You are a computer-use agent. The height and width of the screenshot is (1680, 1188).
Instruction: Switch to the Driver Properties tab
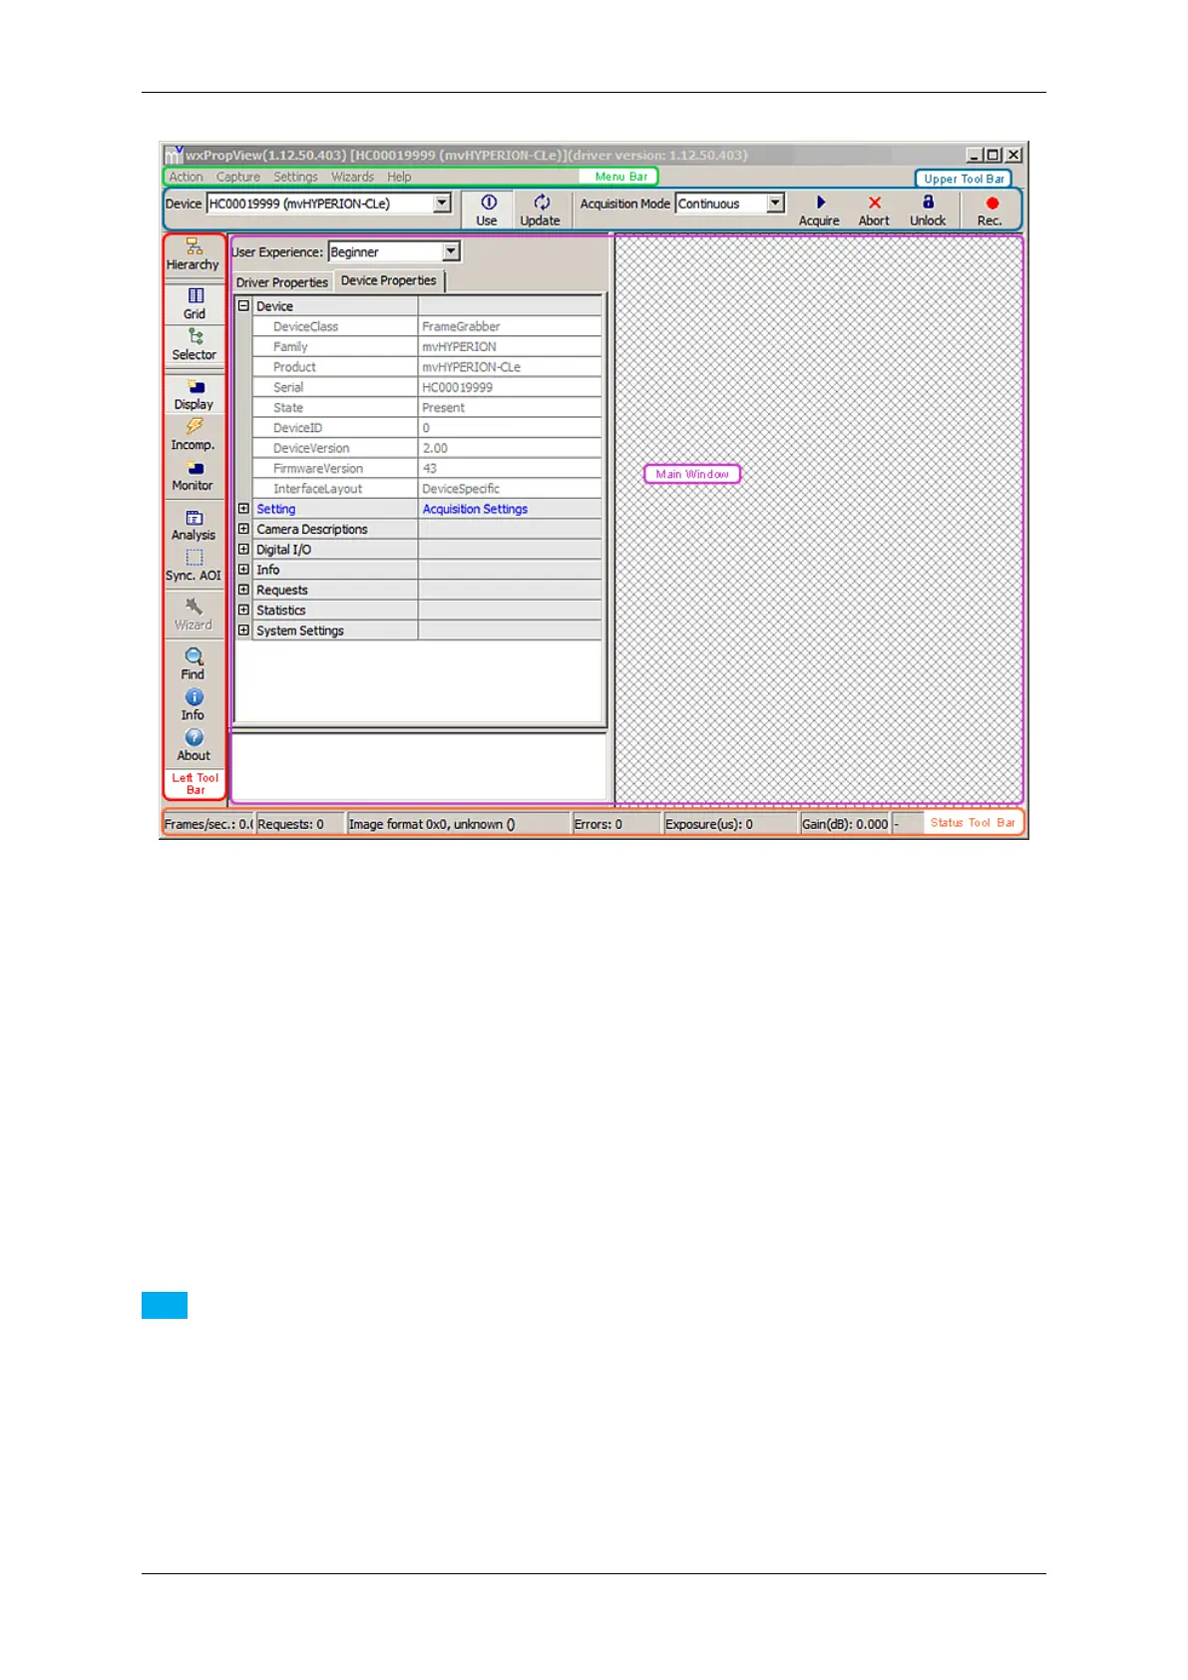click(282, 282)
